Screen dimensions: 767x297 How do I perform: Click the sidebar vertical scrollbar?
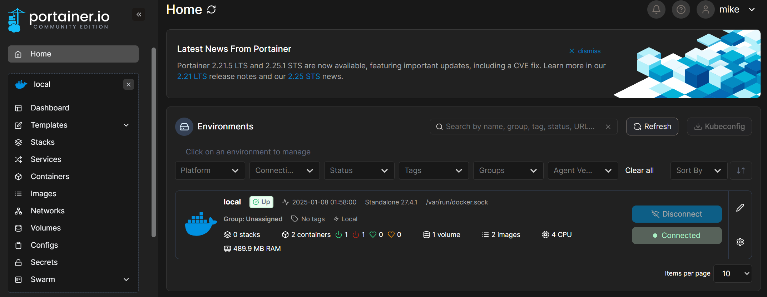point(154,142)
